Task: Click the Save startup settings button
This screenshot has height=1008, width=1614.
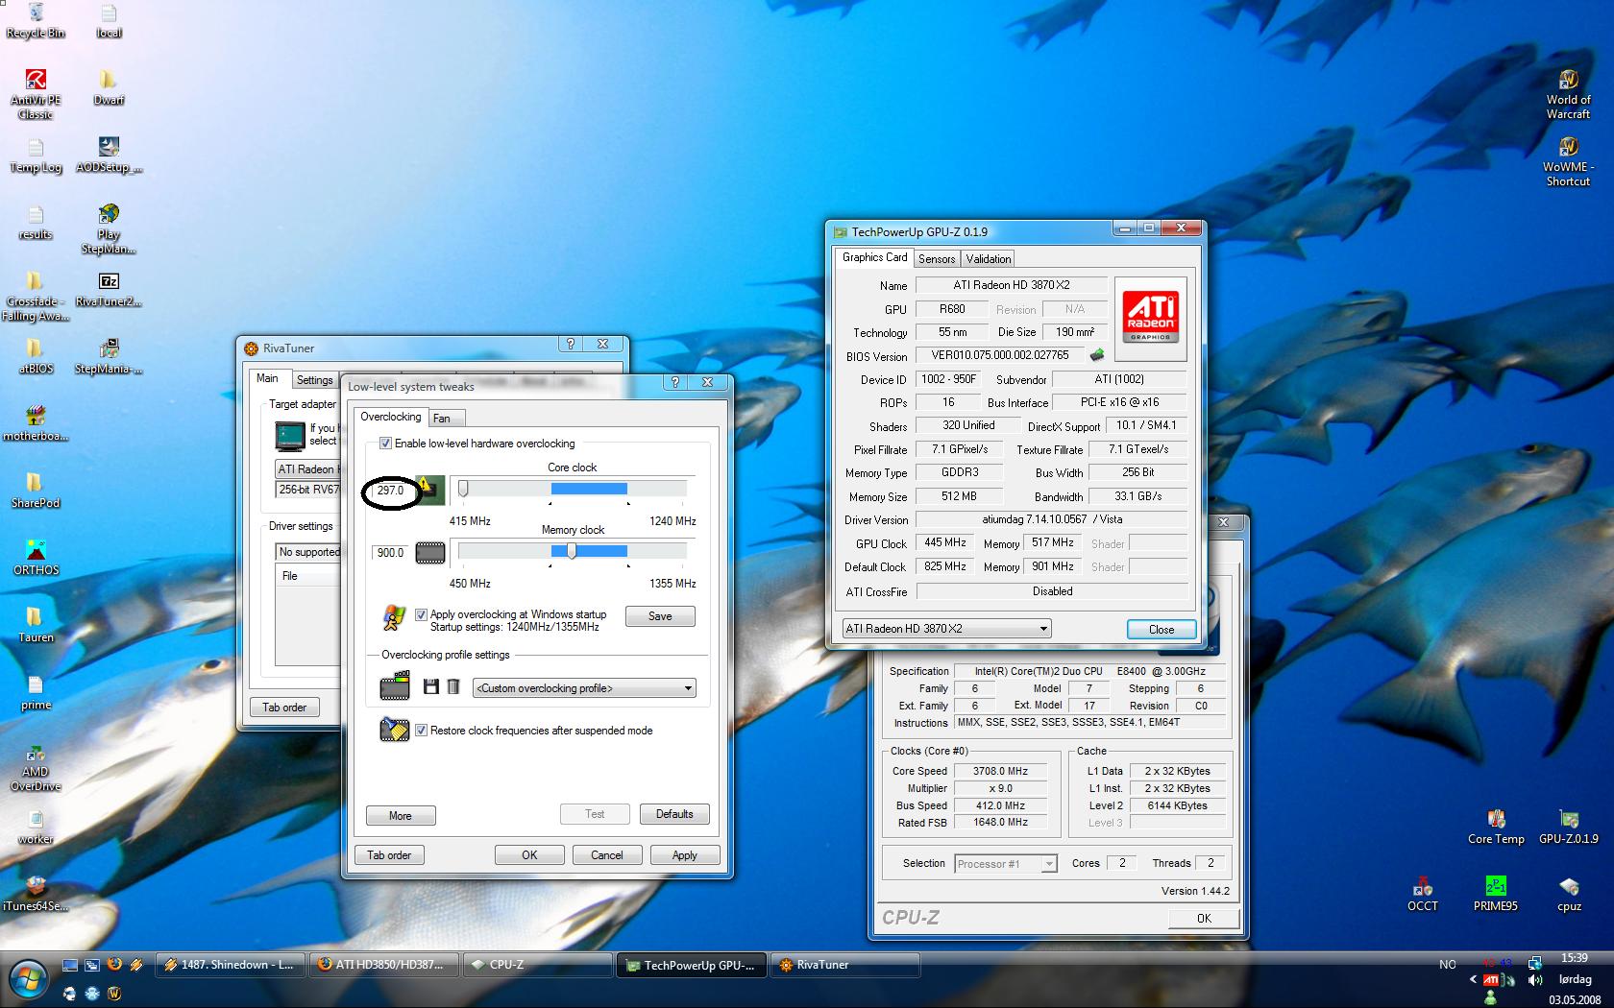Action: click(660, 616)
